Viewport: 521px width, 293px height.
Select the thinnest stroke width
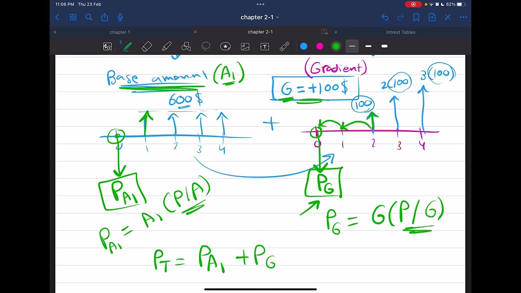(x=352, y=46)
